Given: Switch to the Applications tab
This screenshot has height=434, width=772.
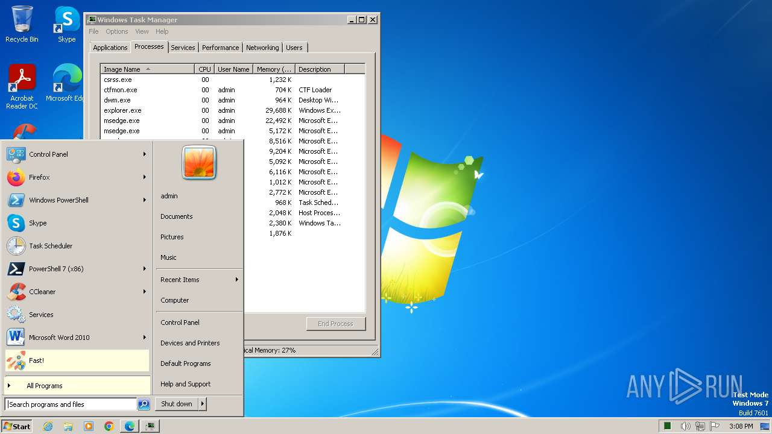Looking at the screenshot, I should tap(110, 48).
